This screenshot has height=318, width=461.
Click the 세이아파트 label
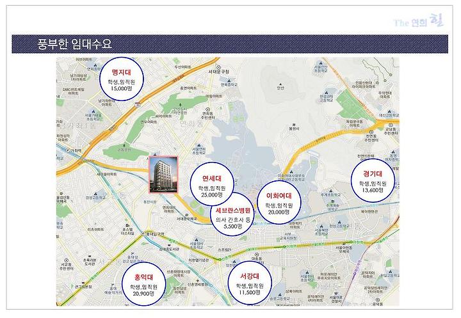[x=162, y=116]
